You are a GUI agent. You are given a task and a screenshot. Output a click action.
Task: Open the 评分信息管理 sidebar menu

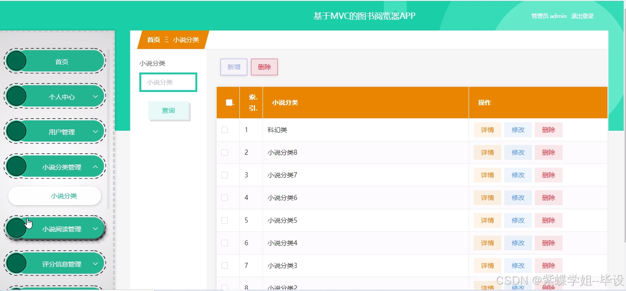(x=55, y=264)
